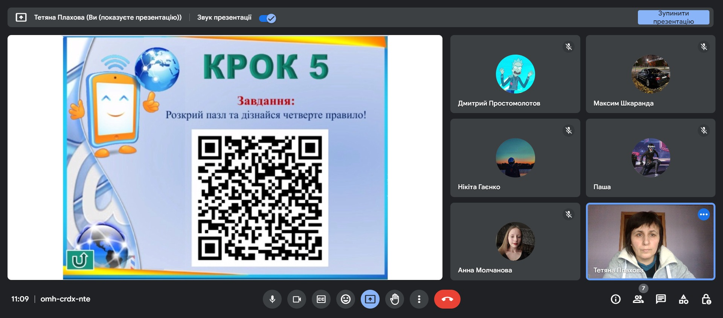The width and height of the screenshot is (723, 318).
Task: Click meeting code omh-crdx-nte
Action: pos(65,299)
